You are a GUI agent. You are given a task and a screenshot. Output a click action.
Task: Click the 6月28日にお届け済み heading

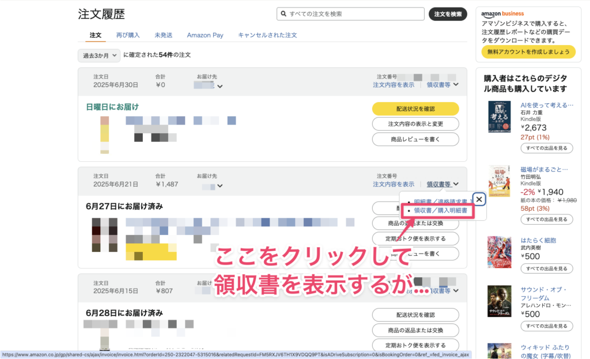tap(124, 313)
